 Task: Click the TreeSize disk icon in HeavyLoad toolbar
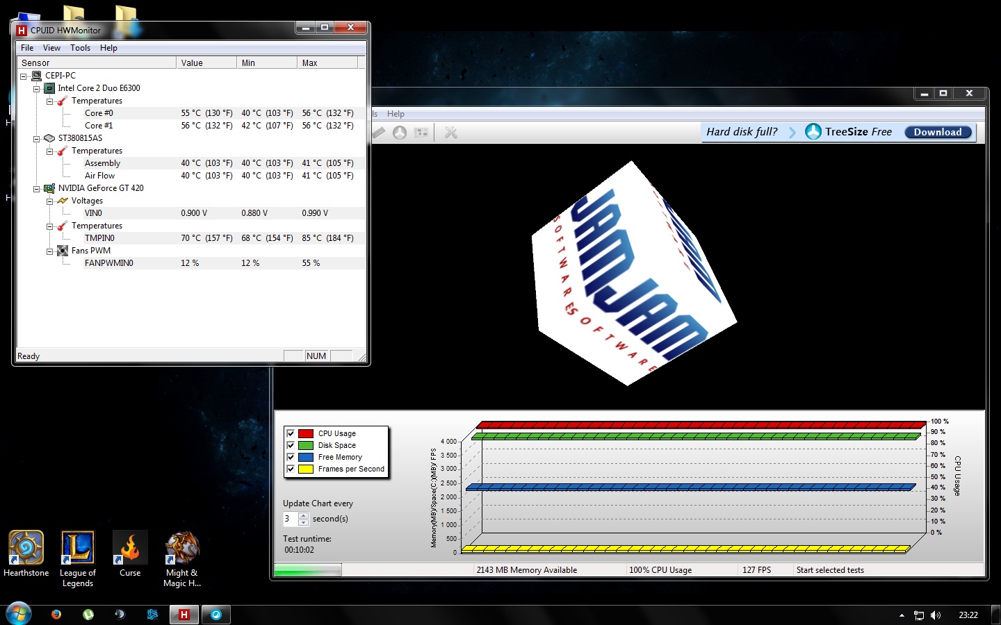click(400, 133)
